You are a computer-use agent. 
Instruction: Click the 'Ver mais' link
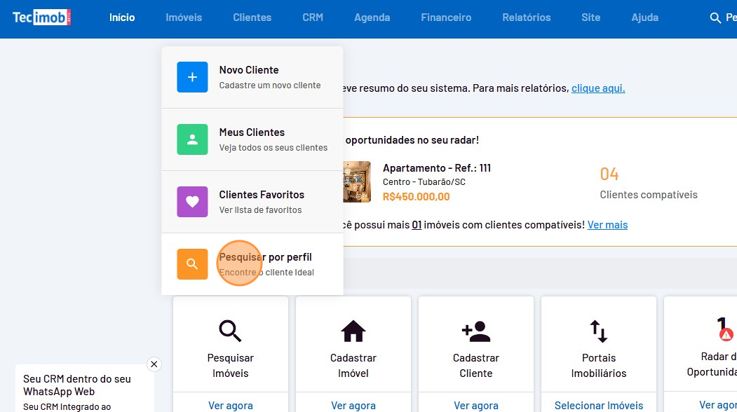607,225
